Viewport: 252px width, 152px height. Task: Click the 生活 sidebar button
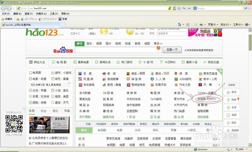click(x=232, y=107)
